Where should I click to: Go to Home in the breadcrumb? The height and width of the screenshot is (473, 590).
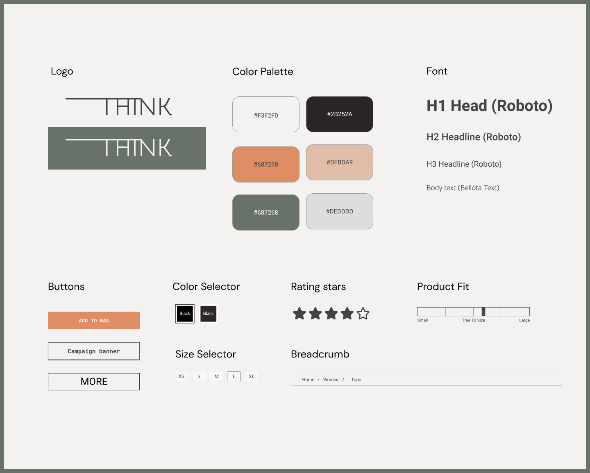point(308,380)
